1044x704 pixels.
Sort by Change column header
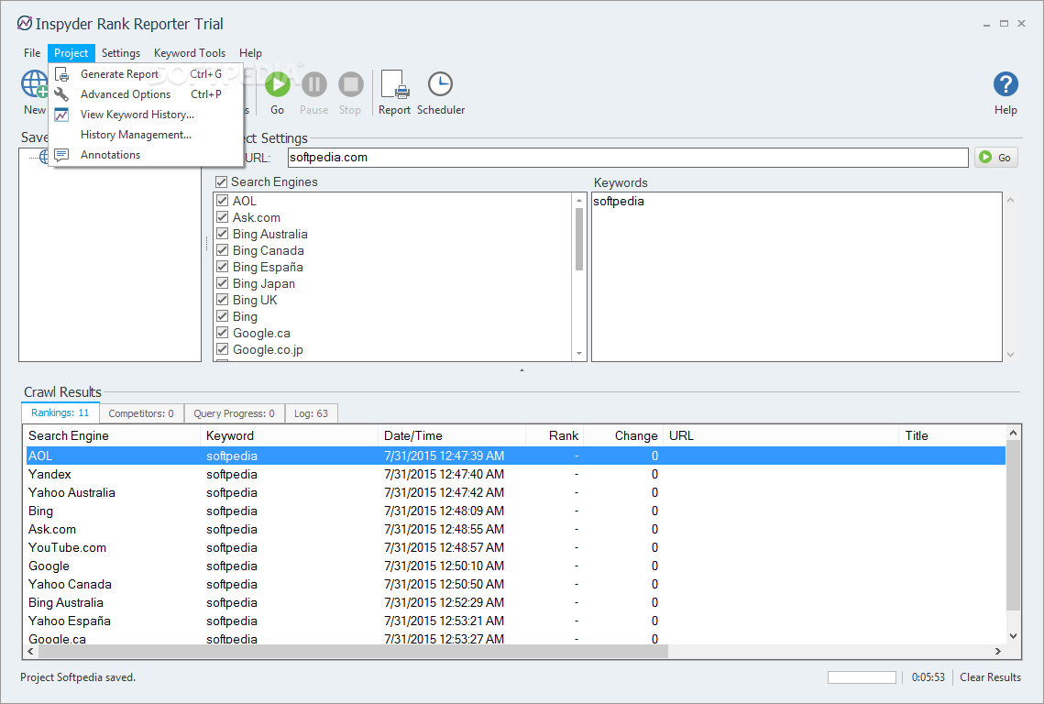(622, 435)
